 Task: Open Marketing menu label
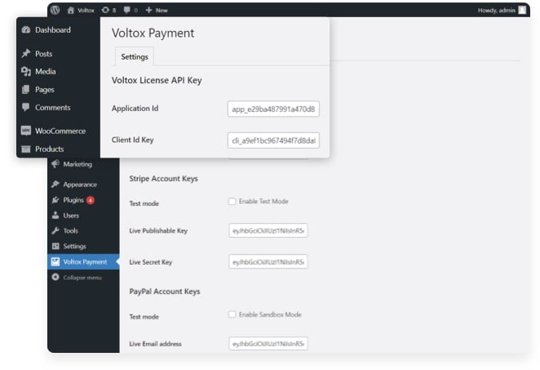pyautogui.click(x=77, y=164)
